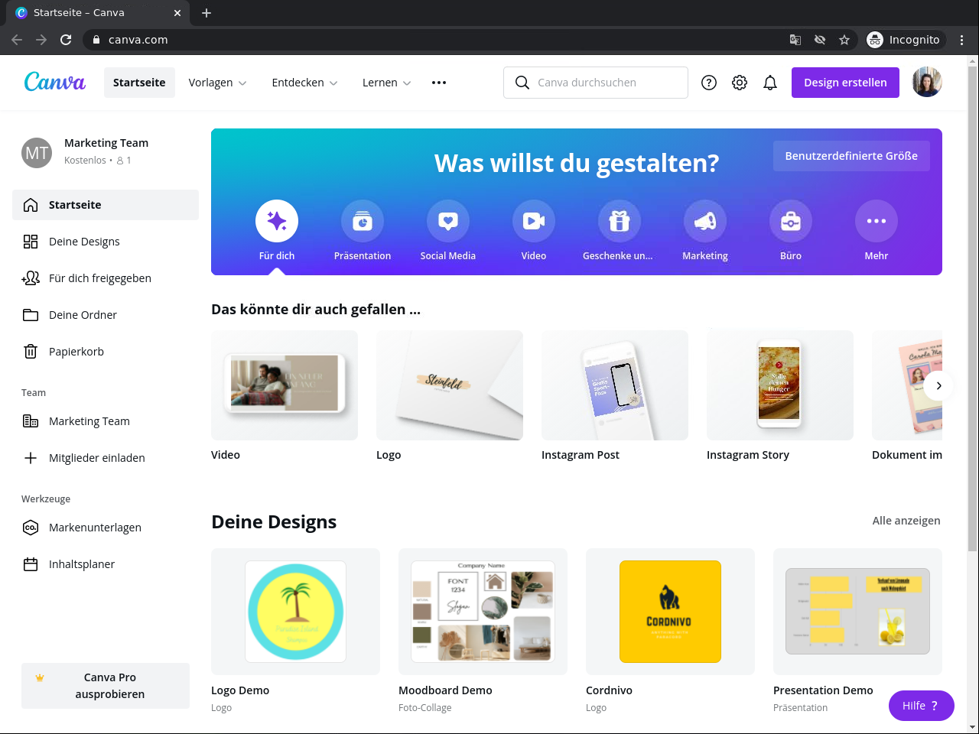979x734 pixels.
Task: Open the browser translate icon
Action: click(795, 40)
